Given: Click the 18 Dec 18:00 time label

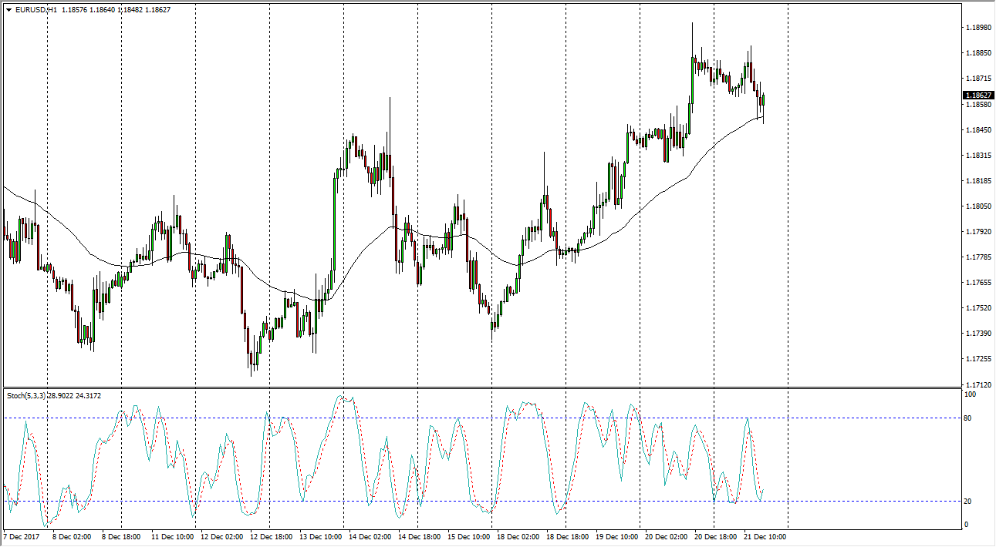Looking at the screenshot, I should pyautogui.click(x=567, y=536).
